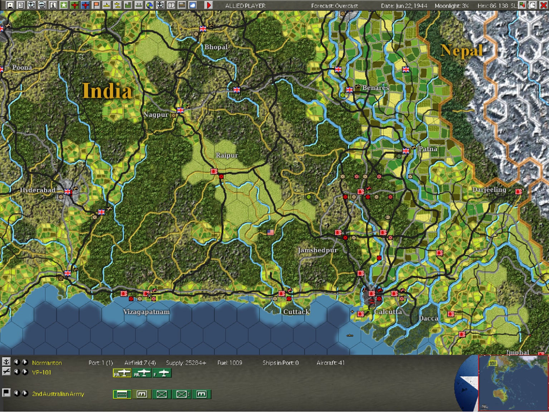Click the anchor port icon beside Normanton
This screenshot has height=412, width=549.
(6, 362)
